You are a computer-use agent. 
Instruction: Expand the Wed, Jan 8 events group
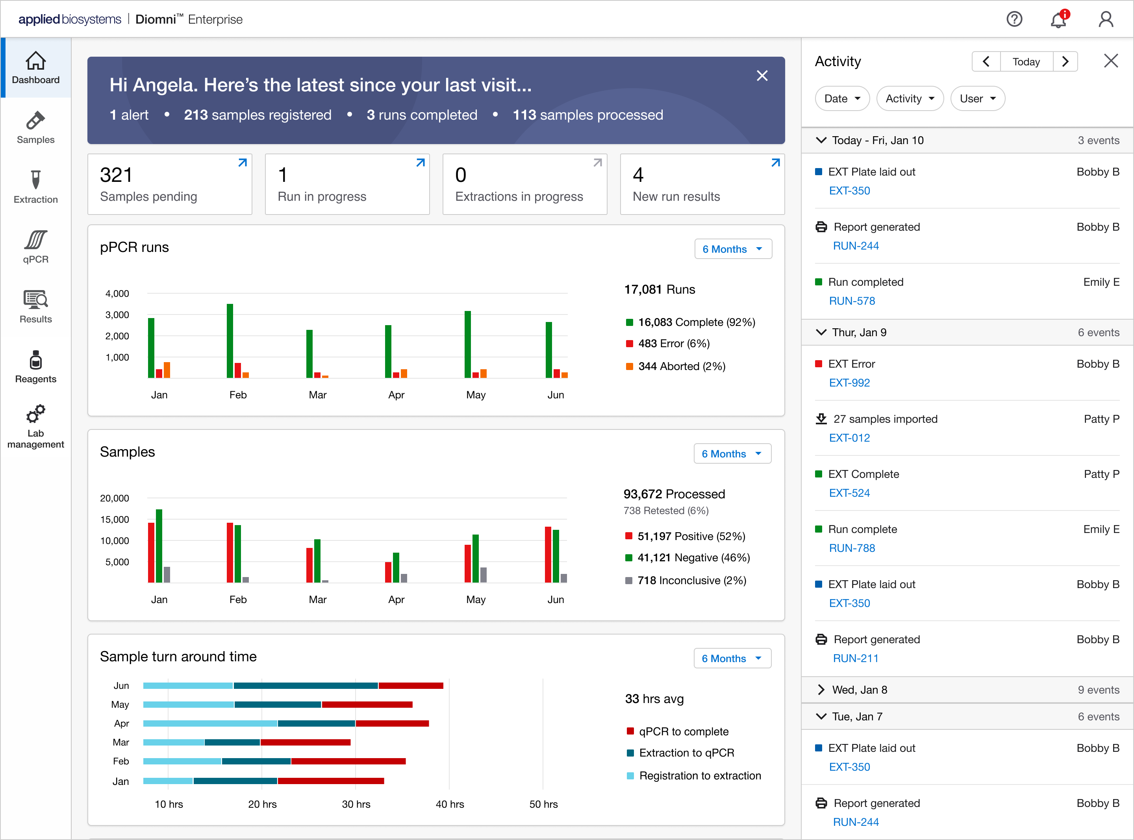tap(821, 690)
